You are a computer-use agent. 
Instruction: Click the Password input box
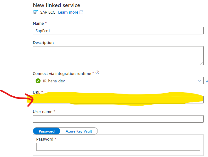pos(118,146)
